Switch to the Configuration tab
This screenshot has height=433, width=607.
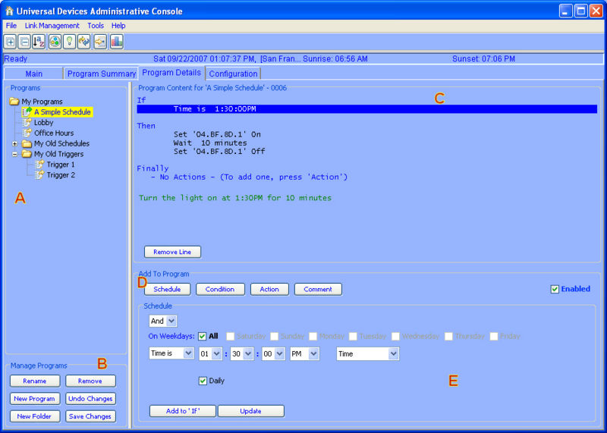coord(233,74)
